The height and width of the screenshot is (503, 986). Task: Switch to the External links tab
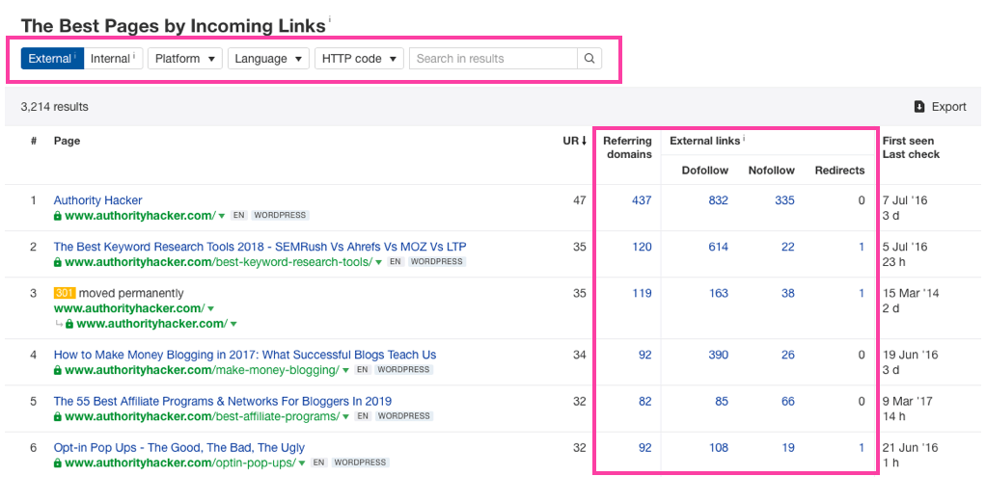pos(52,59)
